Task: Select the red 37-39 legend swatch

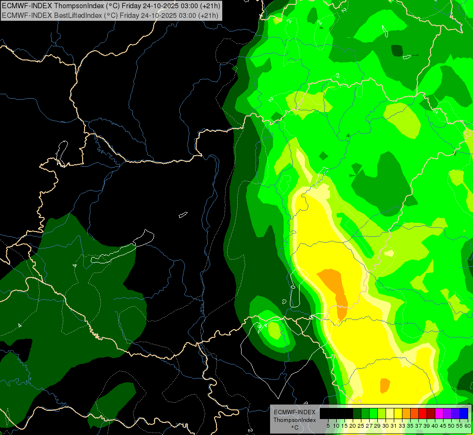Action: point(423,413)
